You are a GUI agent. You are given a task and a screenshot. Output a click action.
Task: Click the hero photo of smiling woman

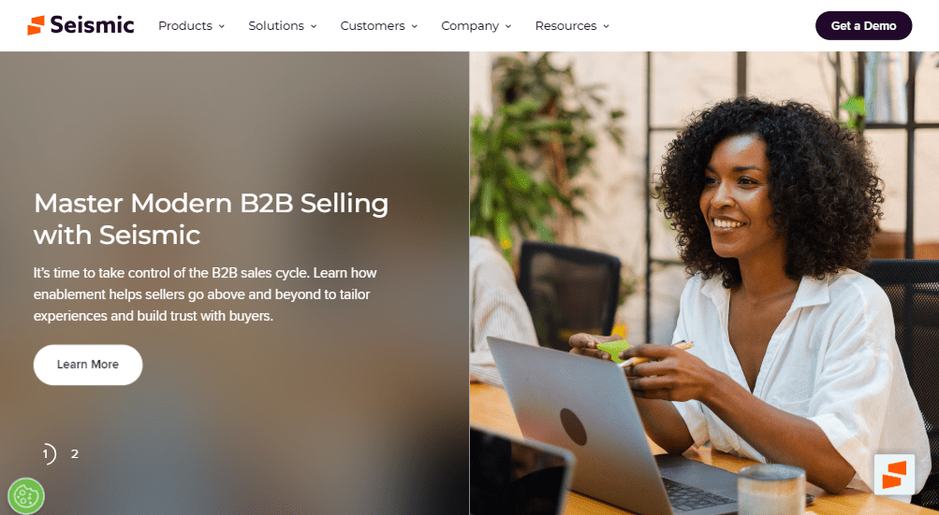(704, 283)
